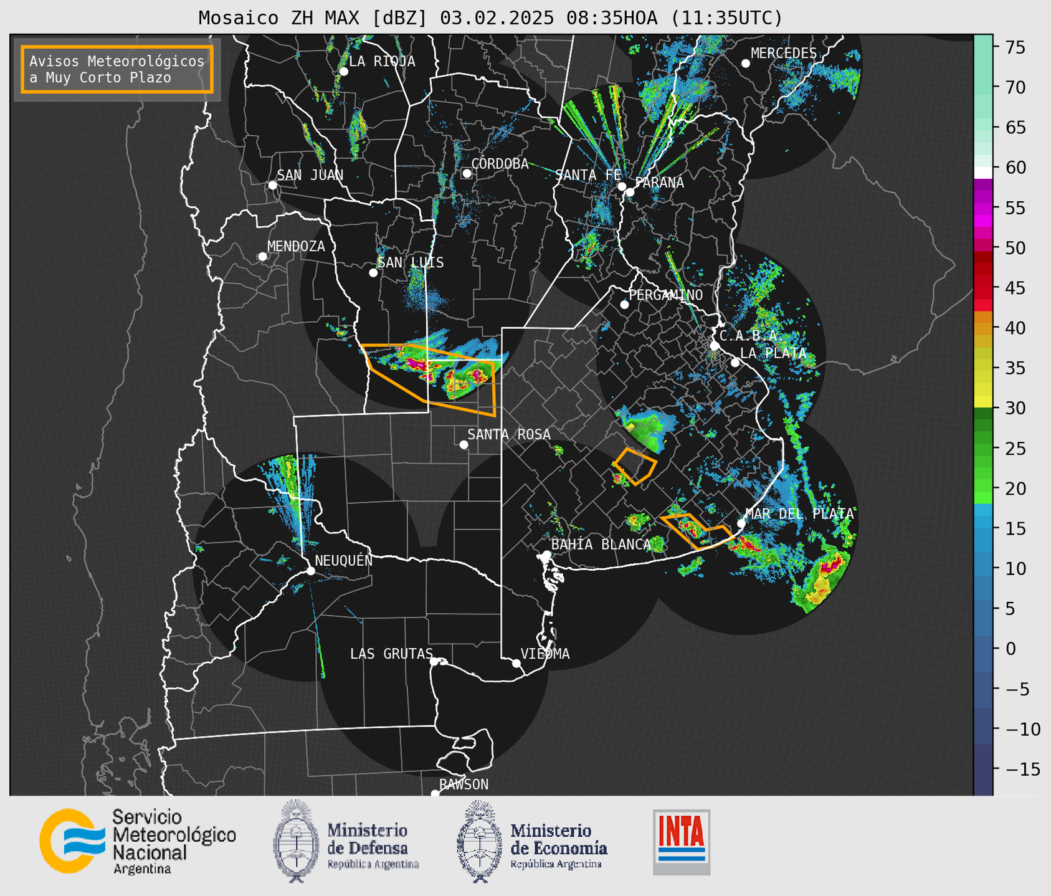Click the PERGAMINO label text
Image resolution: width=1051 pixels, height=896 pixels.
point(665,295)
